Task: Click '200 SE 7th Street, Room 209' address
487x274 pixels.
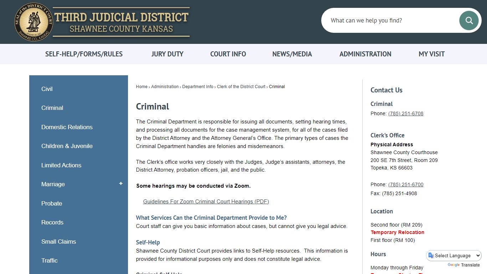Action: click(x=404, y=160)
